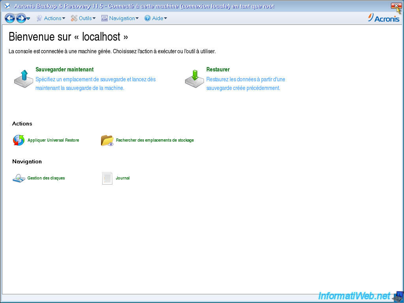
Task: Click the disk management magnifier icon
Action: coord(19,178)
